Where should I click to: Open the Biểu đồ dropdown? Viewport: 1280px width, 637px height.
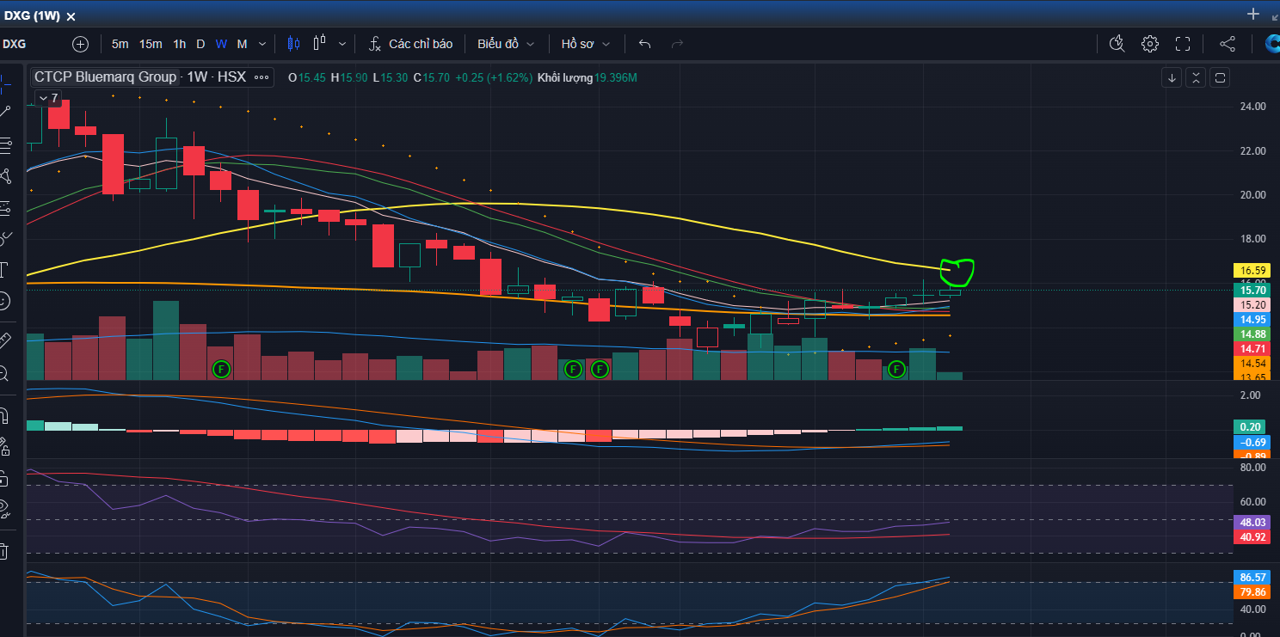[x=506, y=44]
